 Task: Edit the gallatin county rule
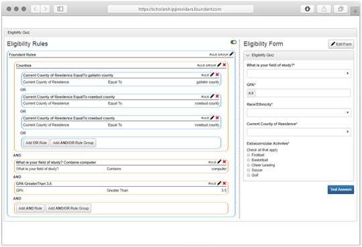(212, 75)
